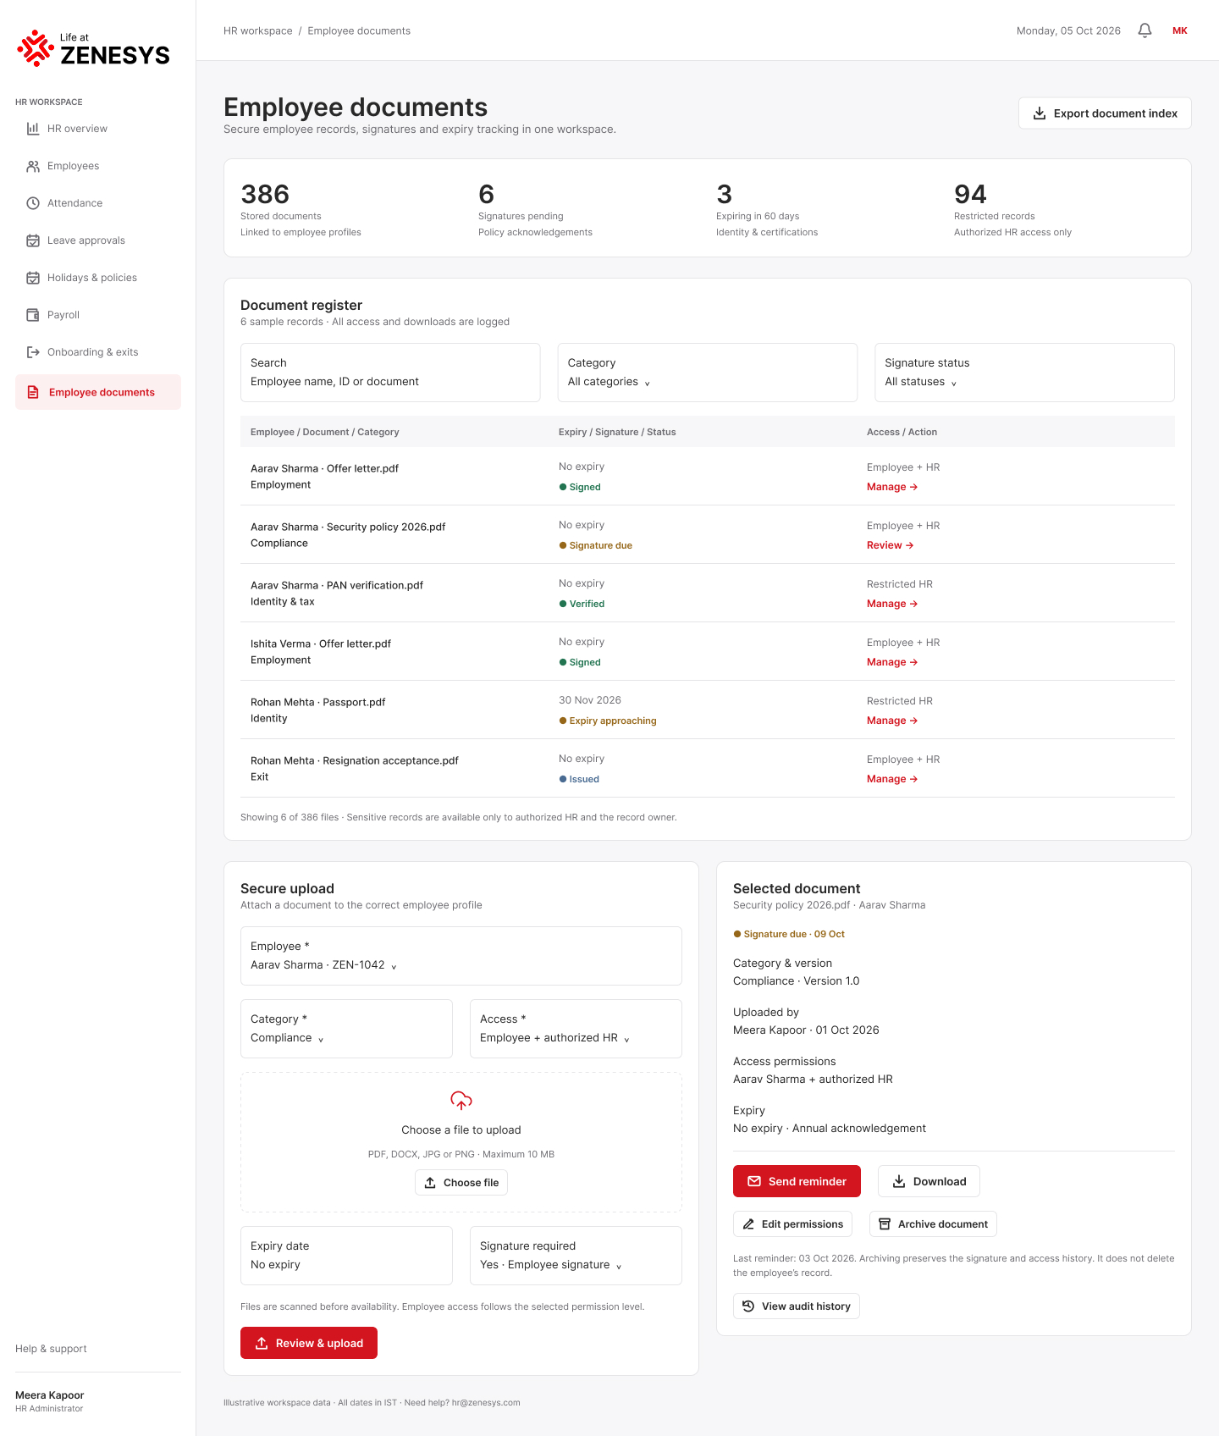This screenshot has width=1219, height=1436.
Task: Click the Zenesys logo
Action: pos(93,48)
